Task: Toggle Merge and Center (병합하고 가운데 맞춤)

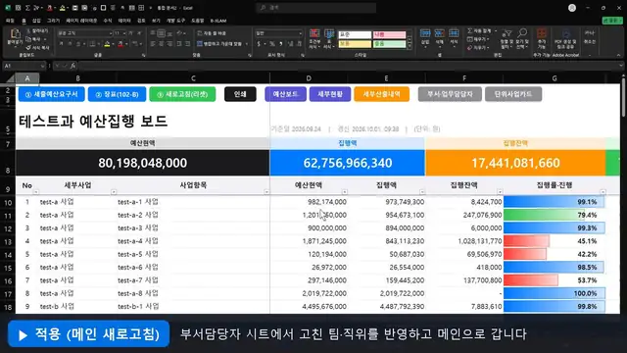Action: tap(220, 43)
